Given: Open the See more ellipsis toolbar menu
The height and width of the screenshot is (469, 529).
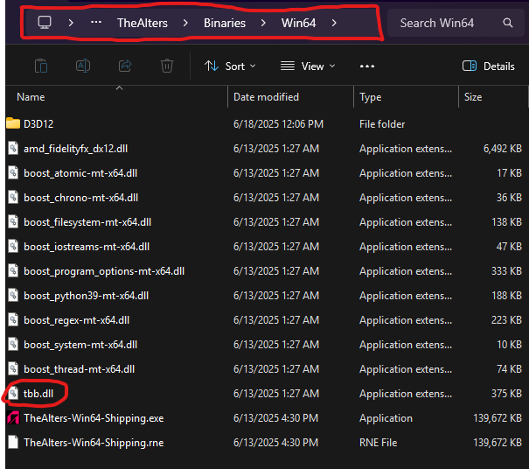Looking at the screenshot, I should tap(367, 66).
